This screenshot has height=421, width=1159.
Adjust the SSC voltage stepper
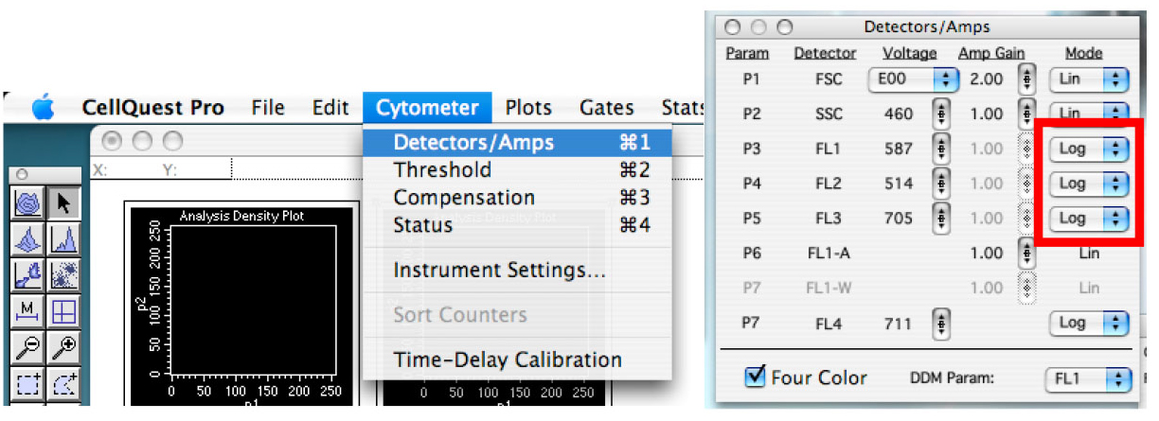[942, 114]
